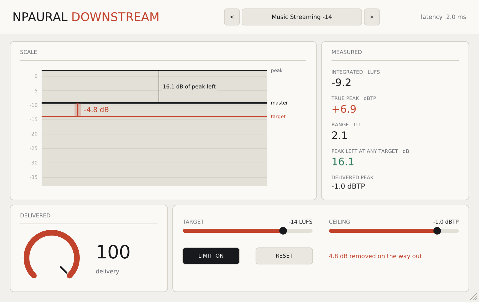The height and width of the screenshot is (302, 479).
Task: Click the NPAURAL DOWNSTREAM title
Action: [86, 17]
